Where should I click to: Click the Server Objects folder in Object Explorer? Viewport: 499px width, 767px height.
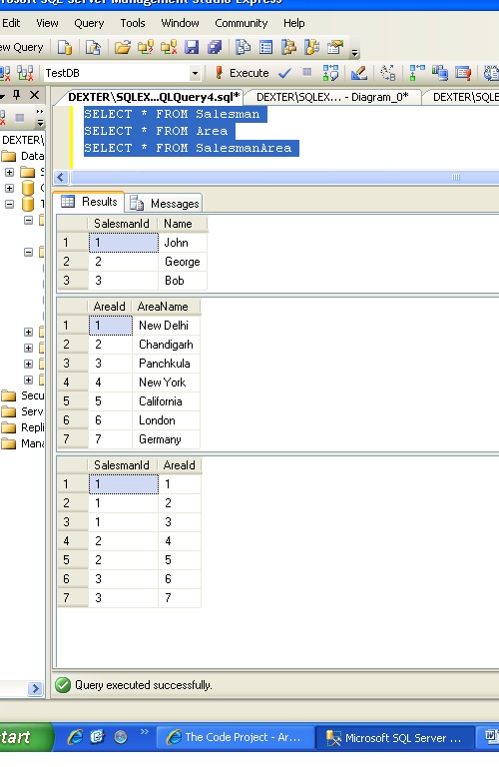pos(23,411)
